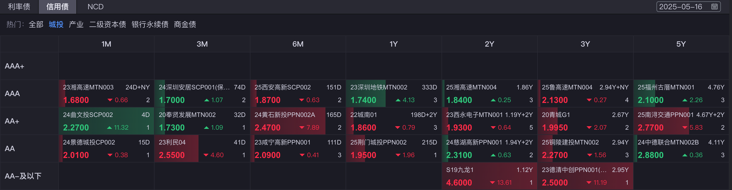Image resolution: width=732 pixels, height=190 pixels.
Task: Click the change value 11.19
Action: (x=600, y=183)
